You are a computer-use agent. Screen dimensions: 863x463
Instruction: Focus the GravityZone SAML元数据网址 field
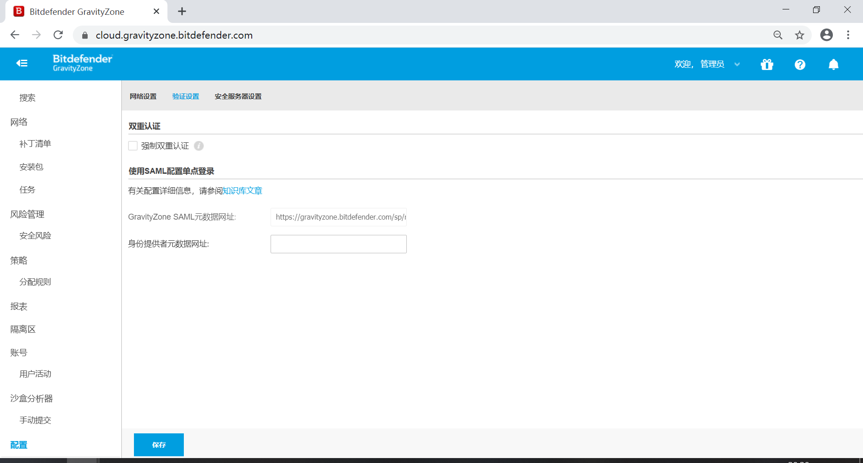(338, 217)
